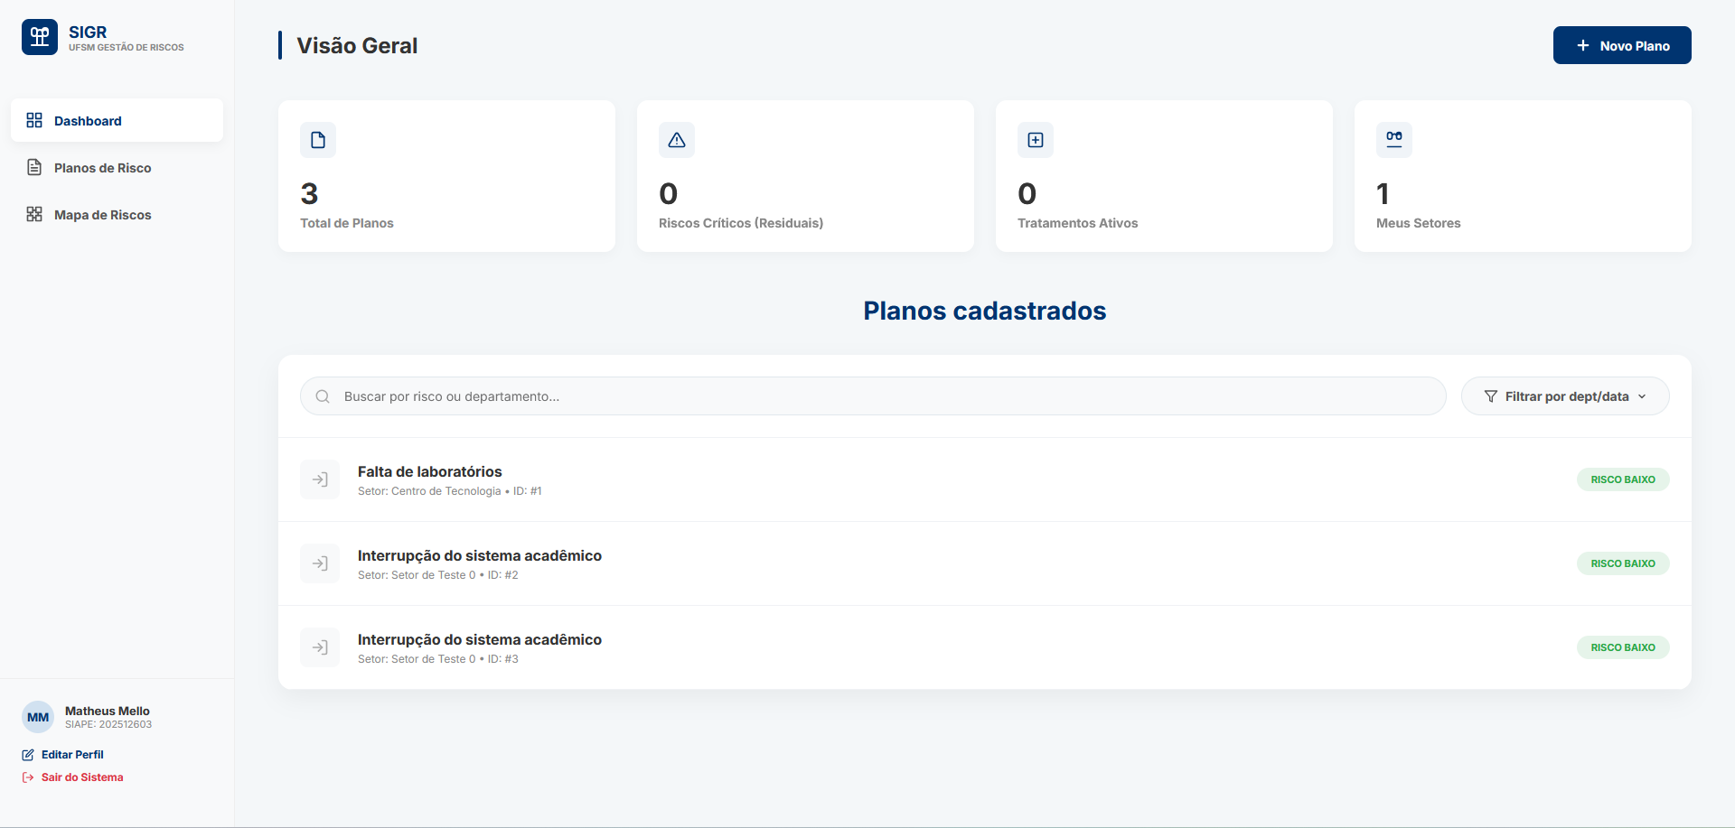Click the red logout arrow icon
This screenshot has width=1735, height=828.
[x=26, y=777]
